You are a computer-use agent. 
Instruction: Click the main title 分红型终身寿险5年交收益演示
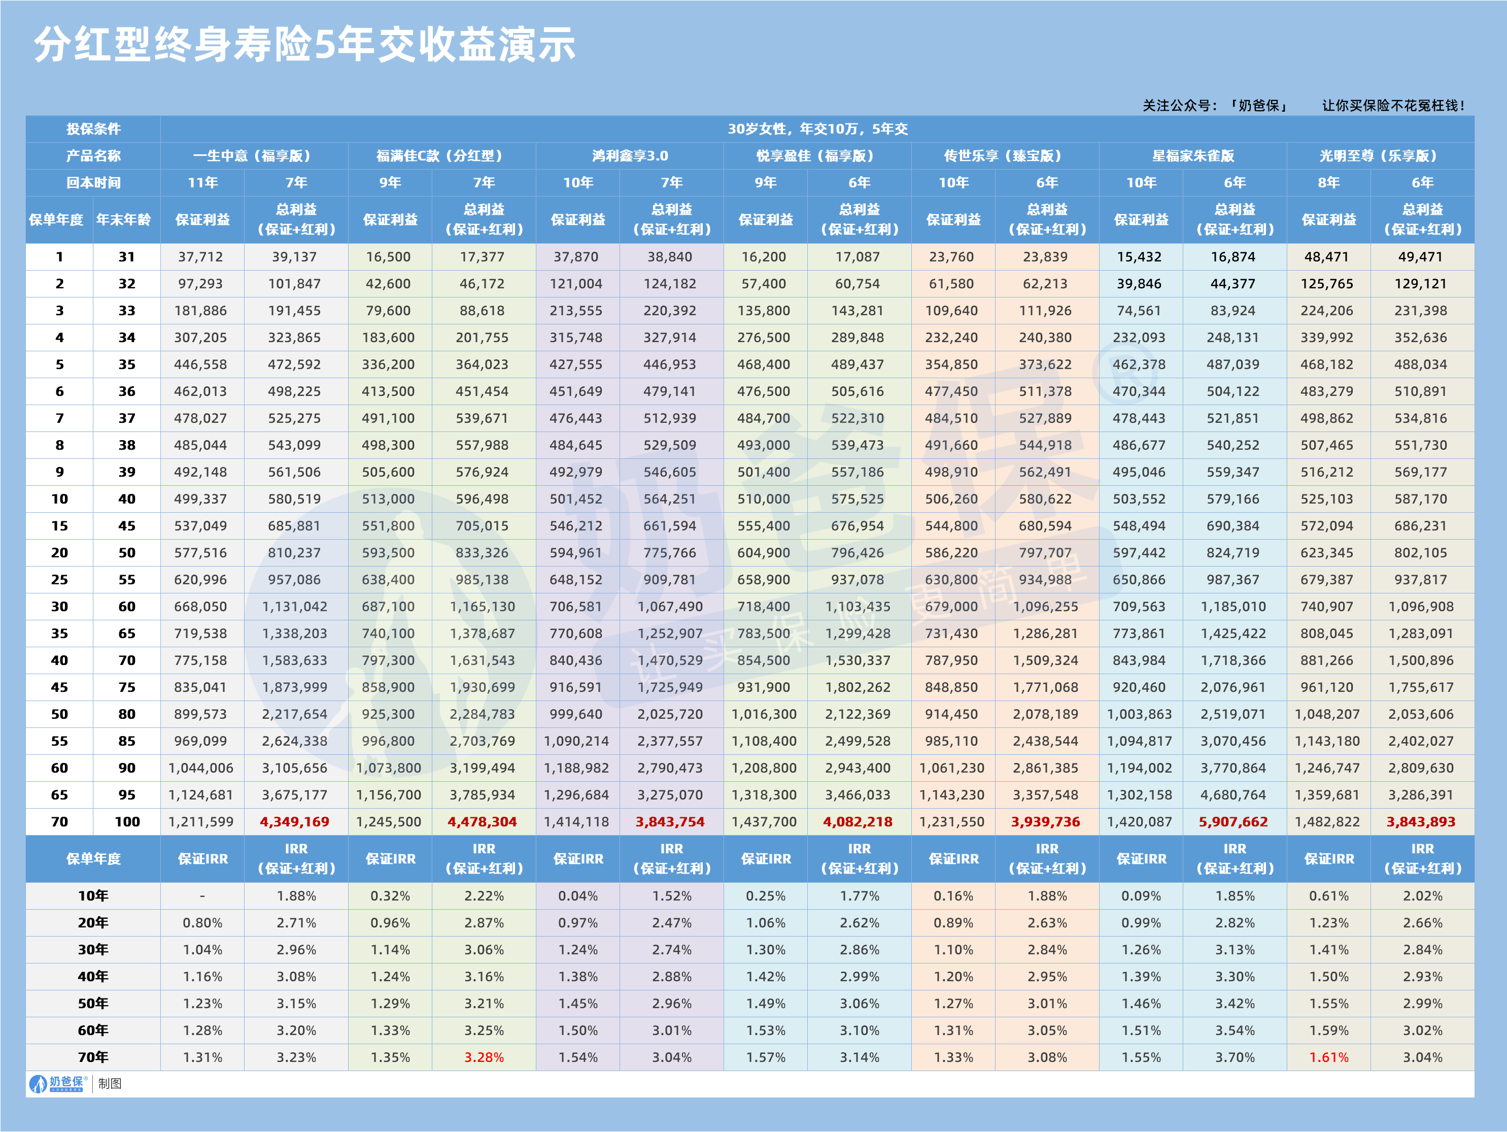[306, 42]
